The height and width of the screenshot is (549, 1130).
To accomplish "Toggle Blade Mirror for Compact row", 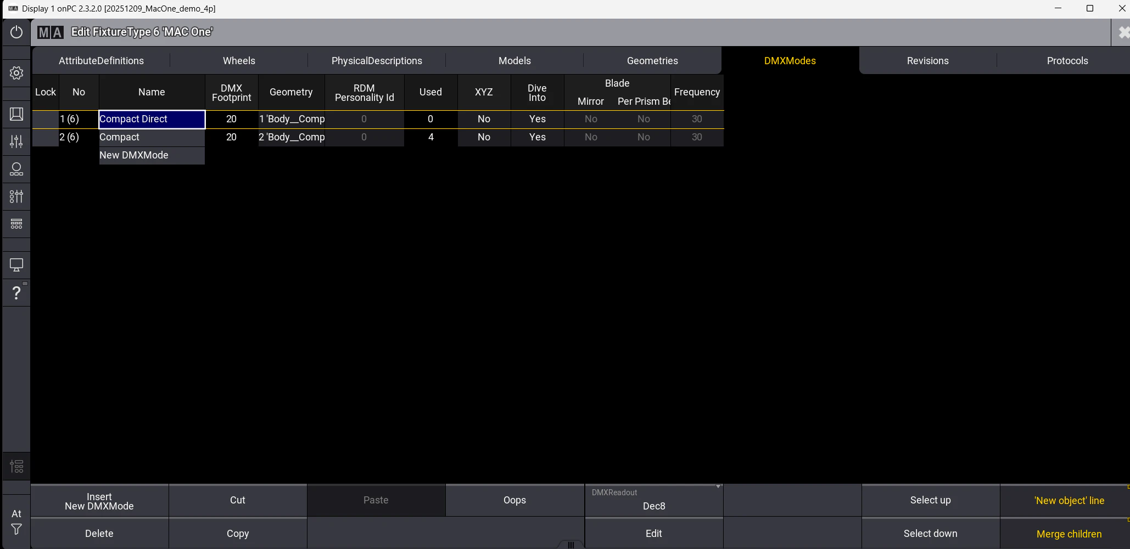I will tap(591, 137).
